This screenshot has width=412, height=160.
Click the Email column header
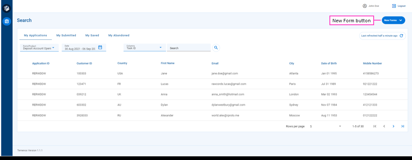(215, 63)
